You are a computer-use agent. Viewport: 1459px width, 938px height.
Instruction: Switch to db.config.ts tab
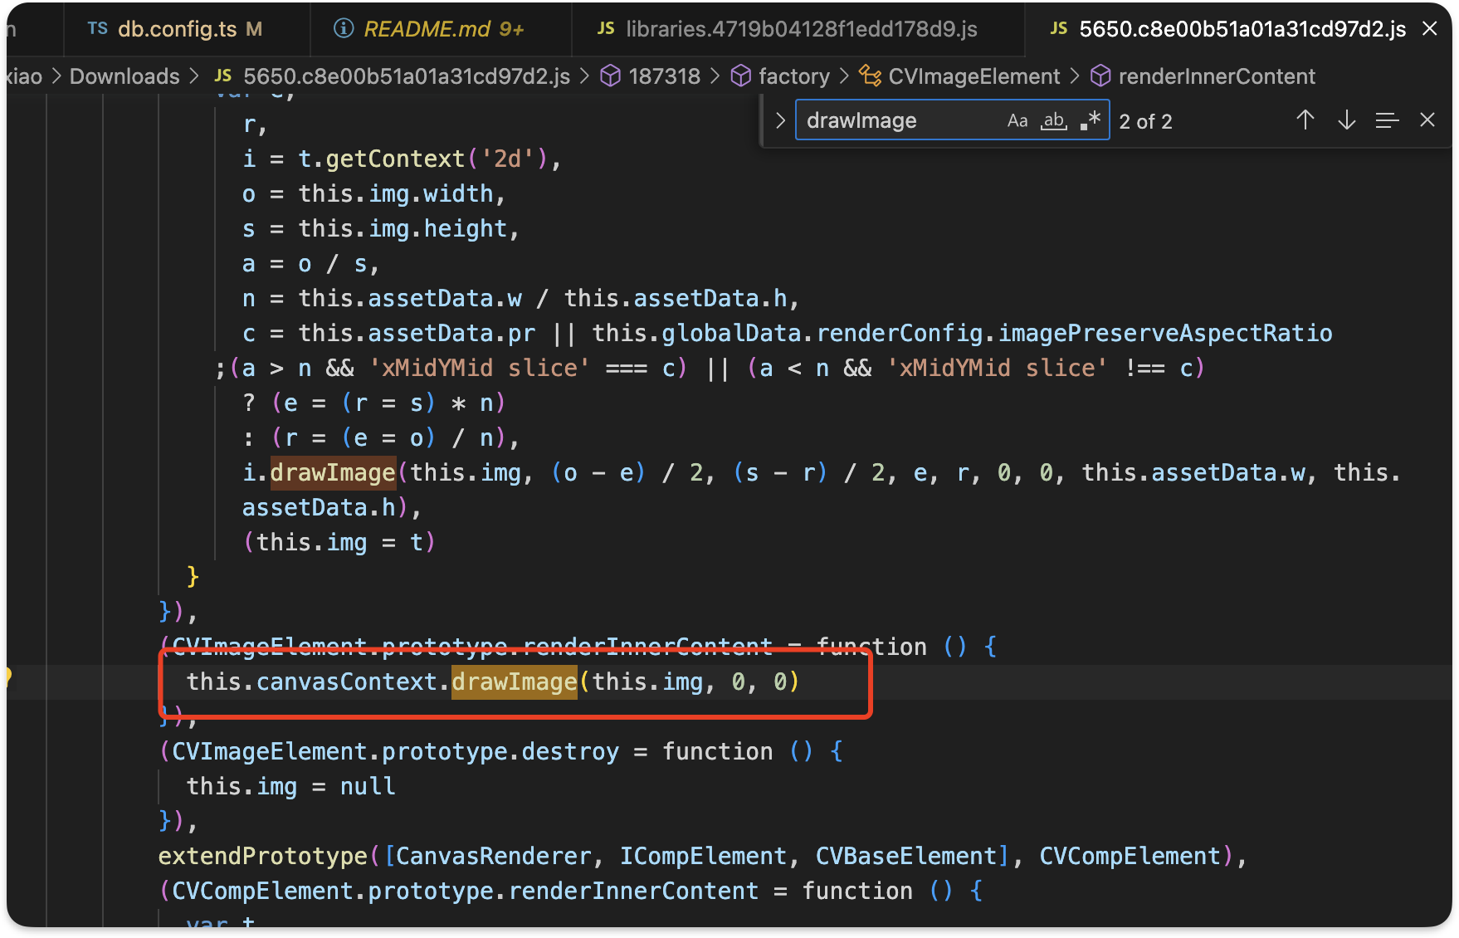click(x=176, y=29)
